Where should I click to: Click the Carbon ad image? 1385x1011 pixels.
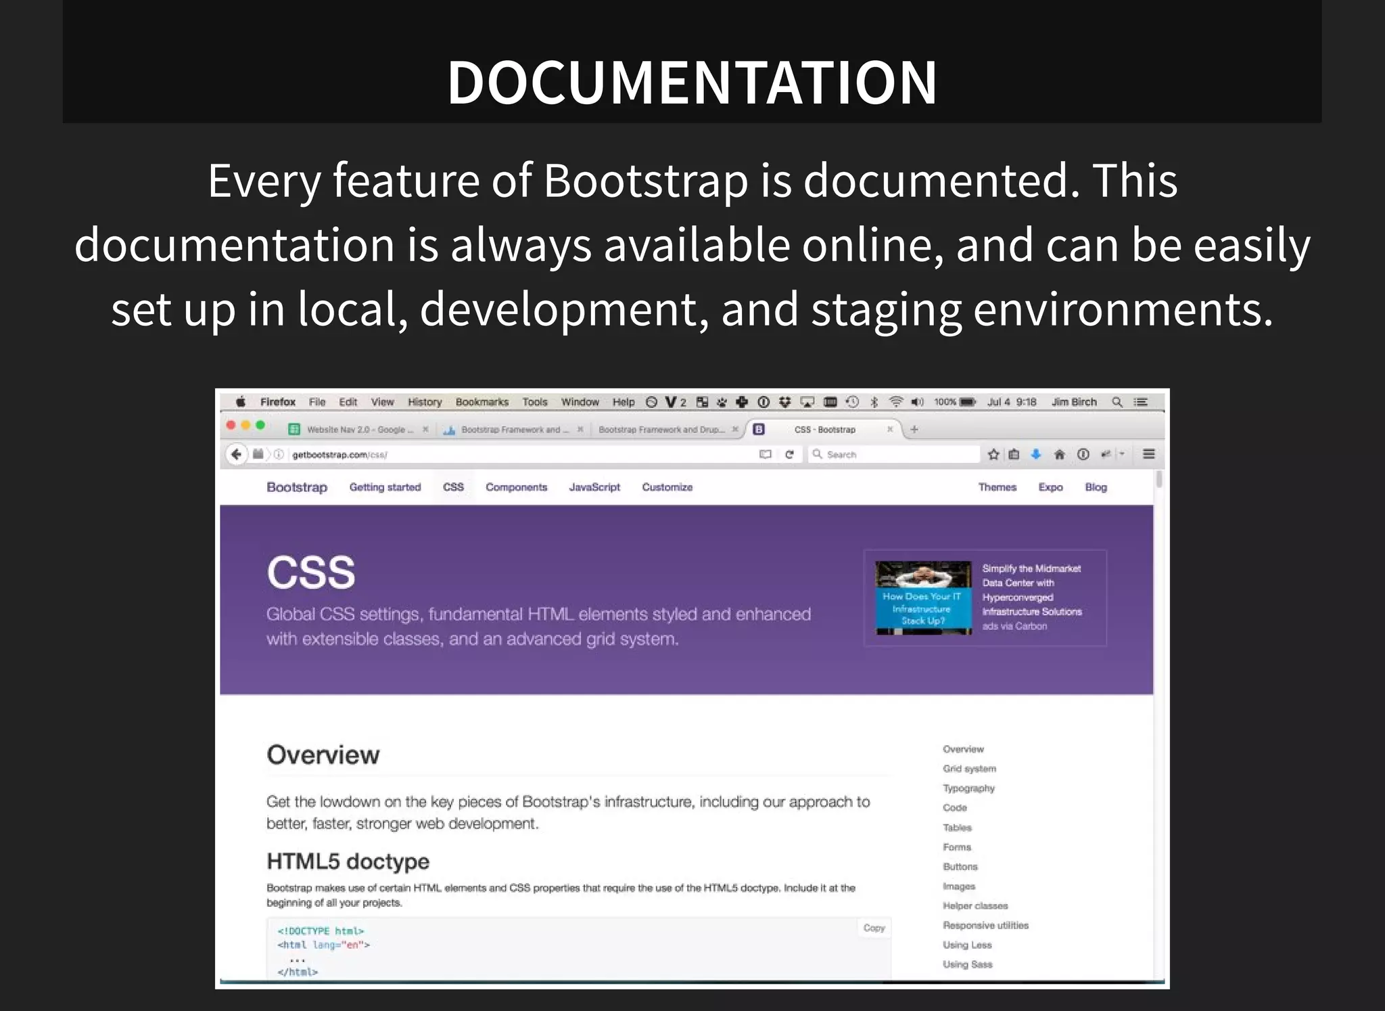[x=923, y=598]
